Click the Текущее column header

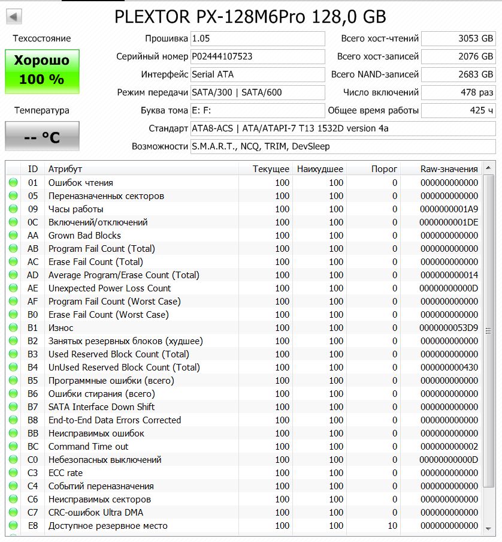(x=266, y=168)
